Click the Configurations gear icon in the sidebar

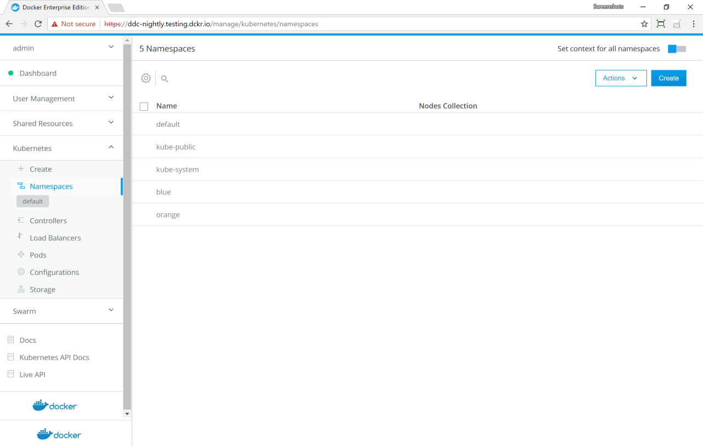pyautogui.click(x=21, y=271)
